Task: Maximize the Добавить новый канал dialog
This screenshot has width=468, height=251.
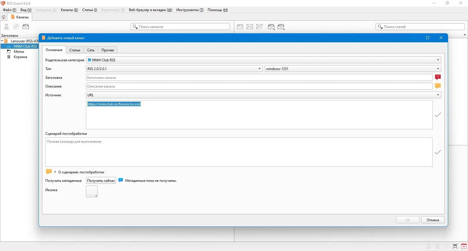Action: [x=428, y=38]
